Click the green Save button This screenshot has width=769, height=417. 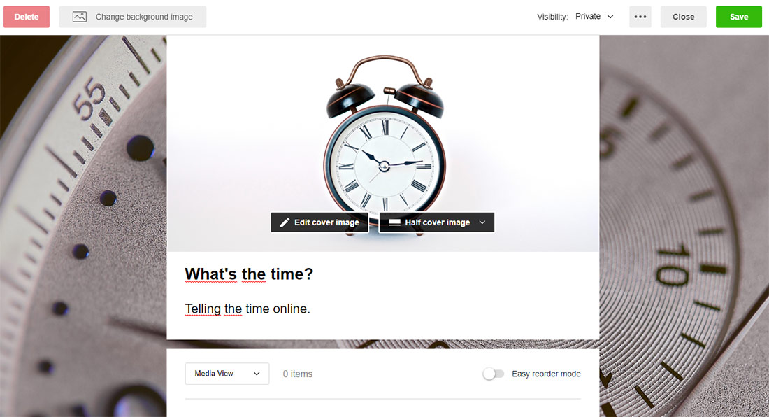tap(739, 17)
